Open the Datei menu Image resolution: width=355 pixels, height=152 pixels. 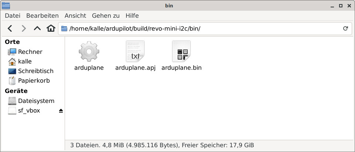pyautogui.click(x=13, y=15)
